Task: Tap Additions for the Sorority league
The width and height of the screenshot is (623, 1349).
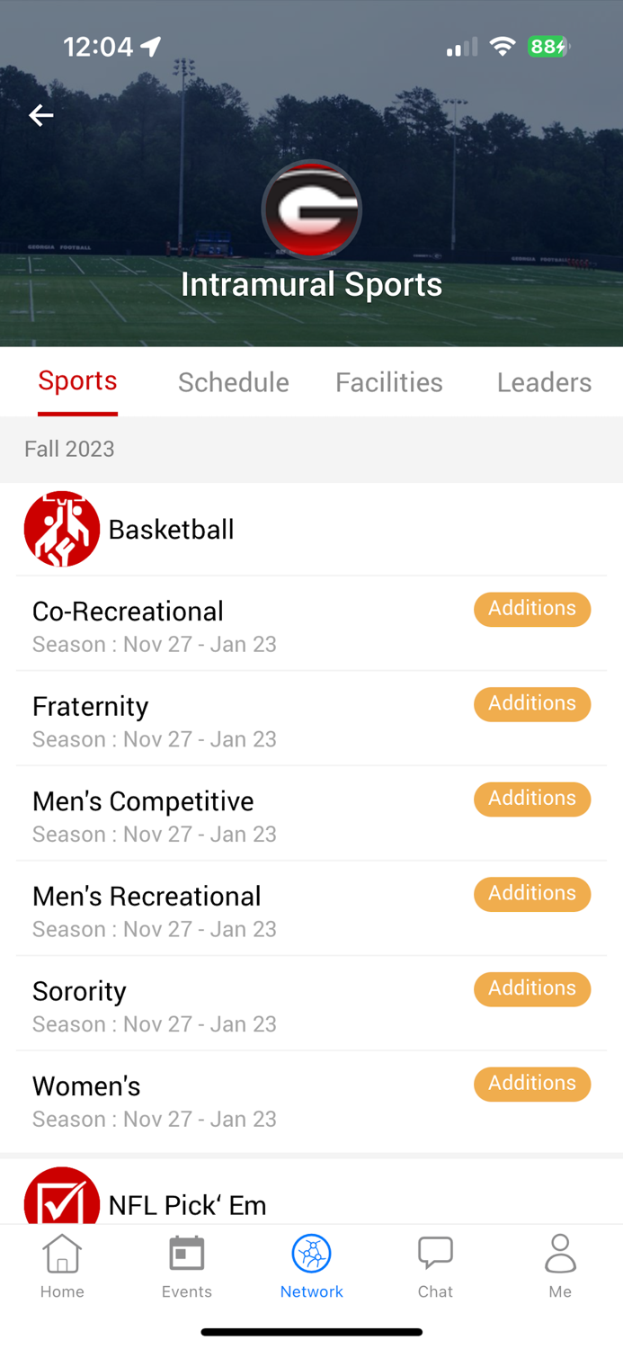Action: pos(531,988)
